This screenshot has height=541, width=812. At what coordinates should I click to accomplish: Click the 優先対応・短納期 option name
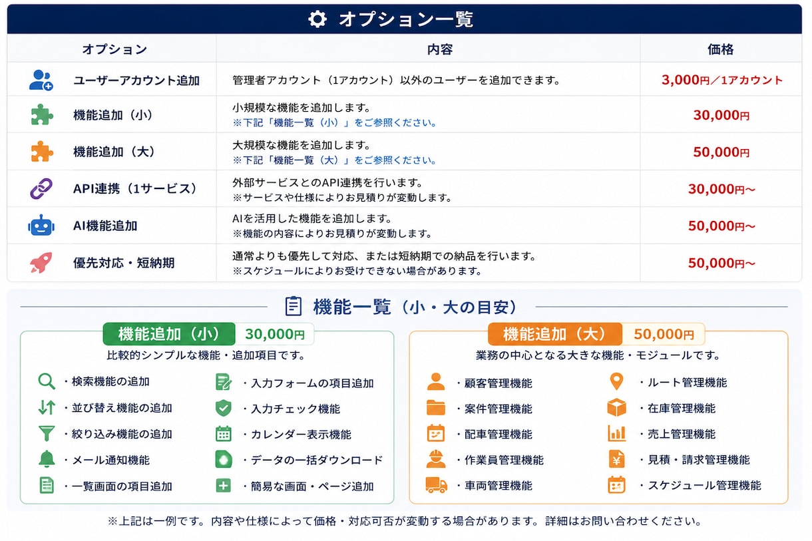tap(124, 263)
